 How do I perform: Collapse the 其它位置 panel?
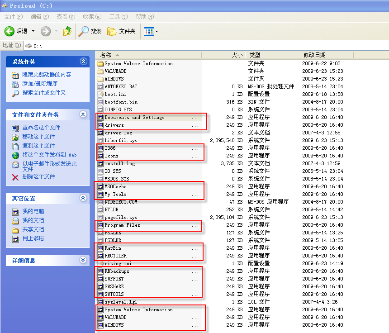(83, 198)
